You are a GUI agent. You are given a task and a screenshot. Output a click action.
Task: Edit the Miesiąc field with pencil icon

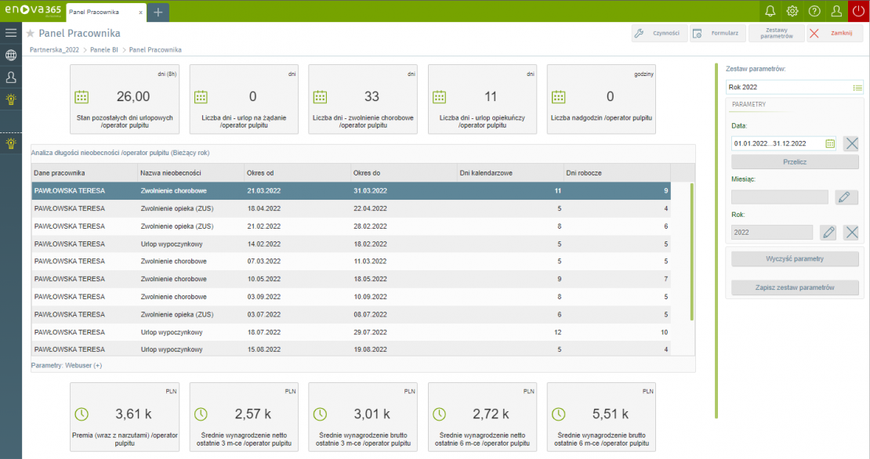pyautogui.click(x=843, y=197)
